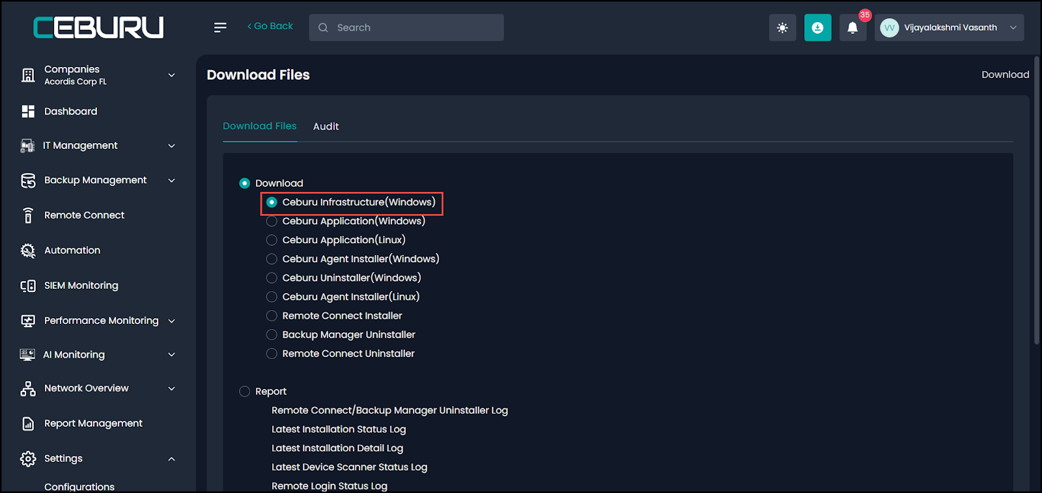Click the Network Overview icon
Viewport: 1042px width, 493px height.
click(28, 388)
